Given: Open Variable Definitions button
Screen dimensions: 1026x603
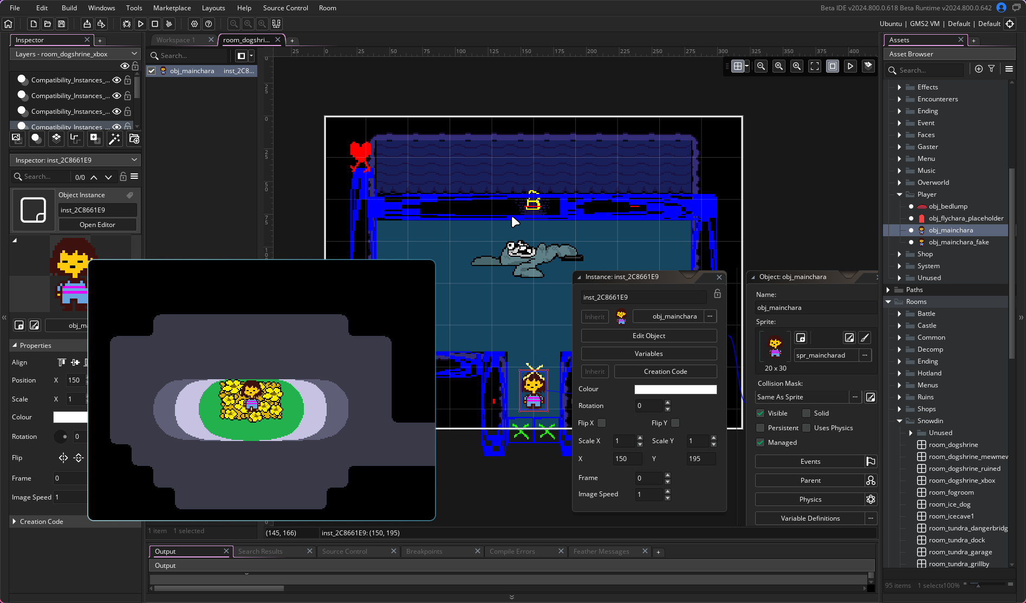Looking at the screenshot, I should tap(810, 518).
